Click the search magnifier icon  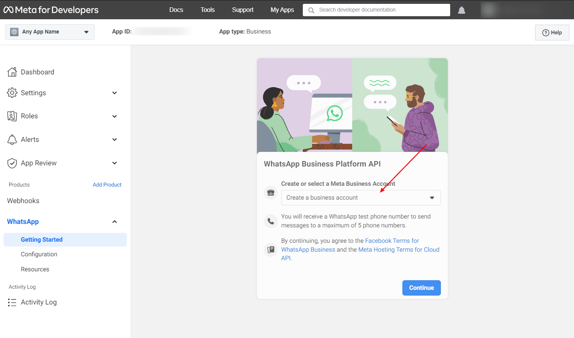click(x=311, y=10)
